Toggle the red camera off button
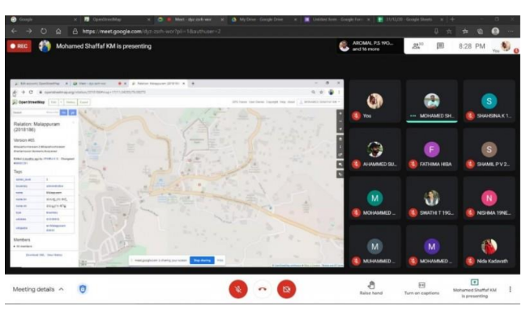 click(286, 289)
